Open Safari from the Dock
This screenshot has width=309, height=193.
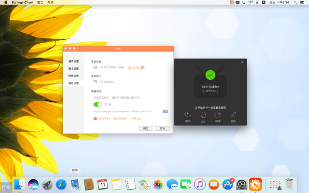click(x=61, y=185)
